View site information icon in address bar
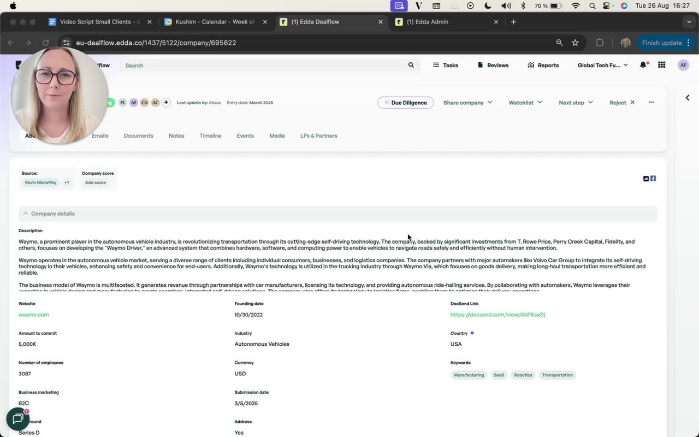Viewport: 699px width, 437px height. click(x=66, y=43)
